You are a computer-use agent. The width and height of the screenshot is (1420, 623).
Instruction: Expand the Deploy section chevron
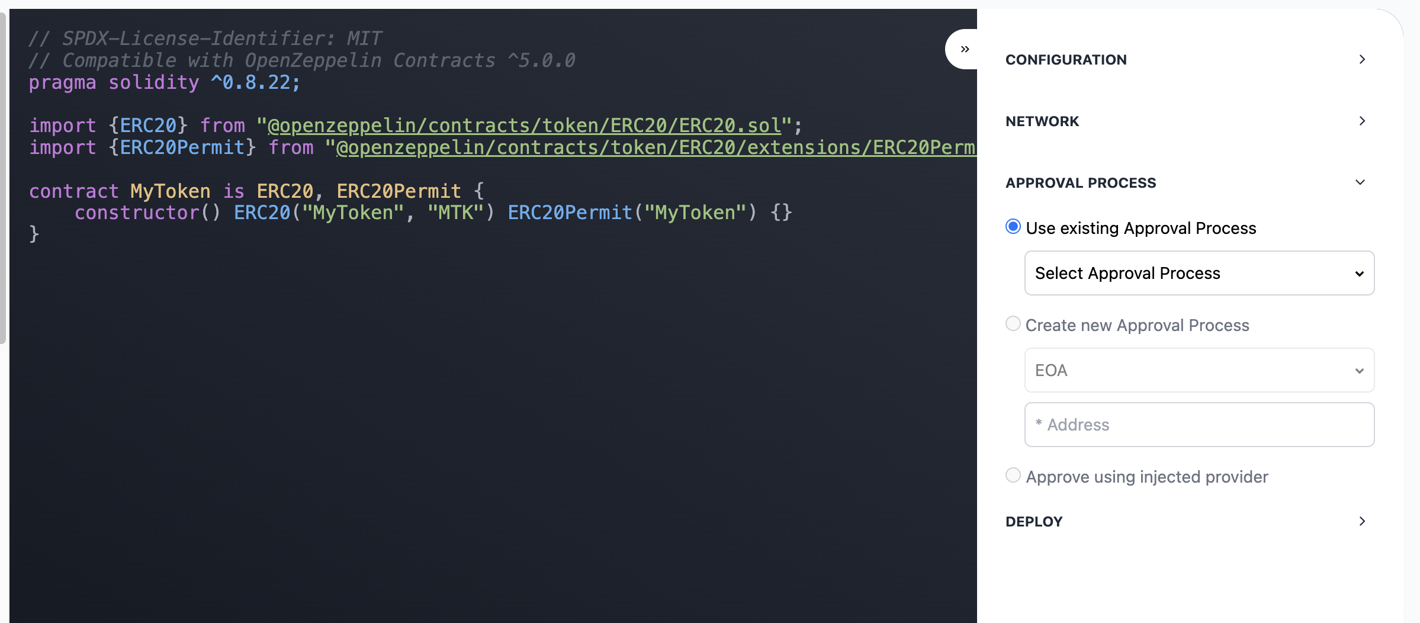(x=1362, y=521)
